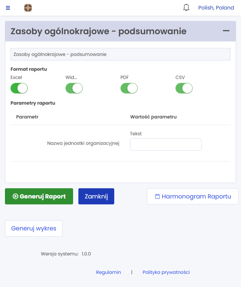Click the Zasoby ogólnokrajowe panel header title
Screen dimensions: 241x287
[98, 31]
